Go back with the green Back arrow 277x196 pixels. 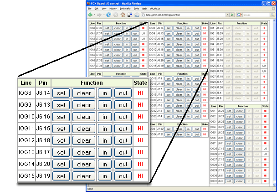[x=90, y=15]
